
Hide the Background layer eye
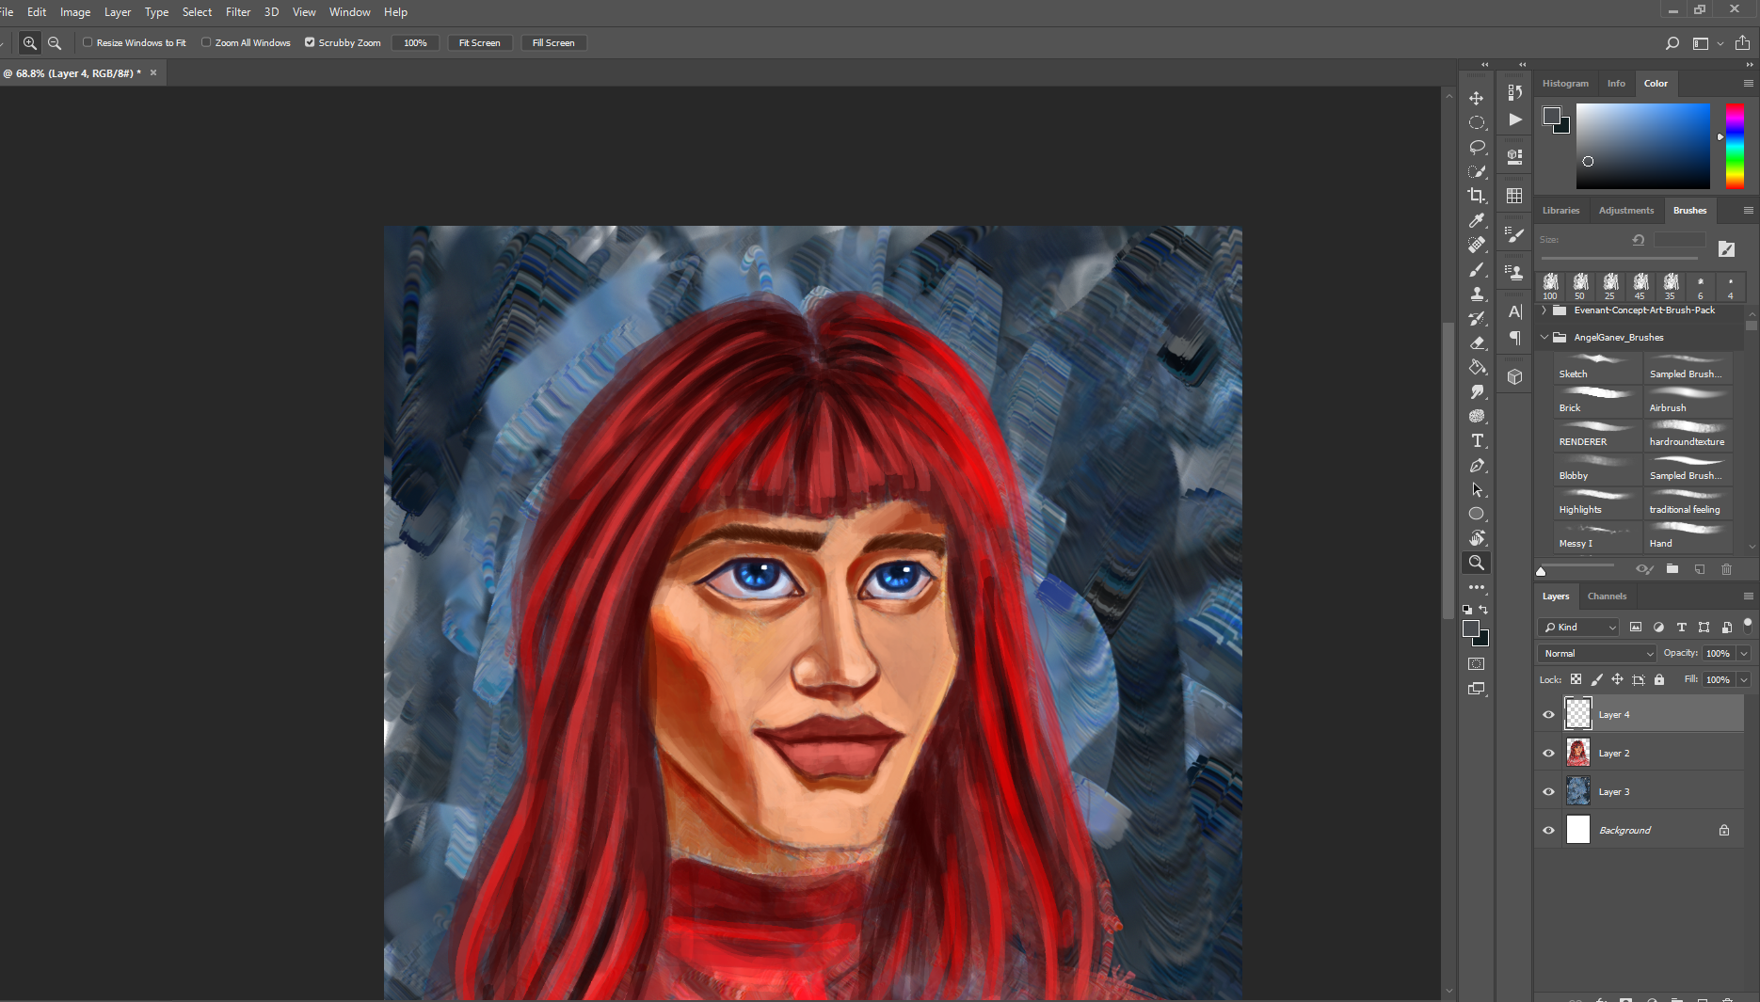tap(1548, 831)
